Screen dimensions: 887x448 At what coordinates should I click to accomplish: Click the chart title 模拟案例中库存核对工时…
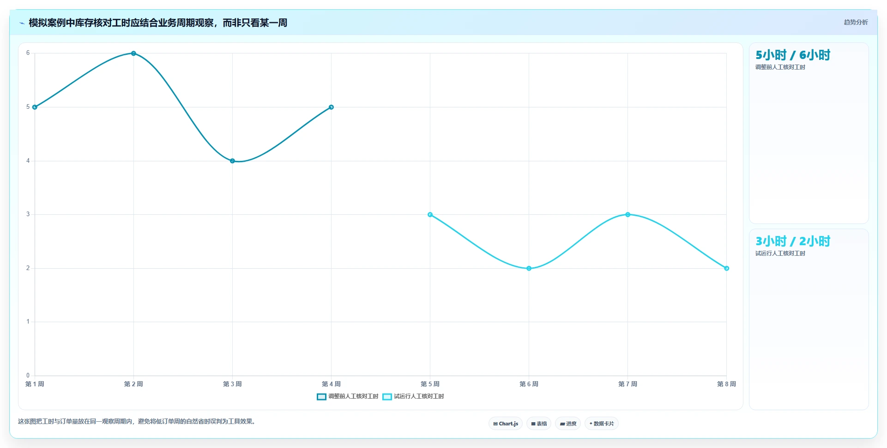[x=158, y=23]
